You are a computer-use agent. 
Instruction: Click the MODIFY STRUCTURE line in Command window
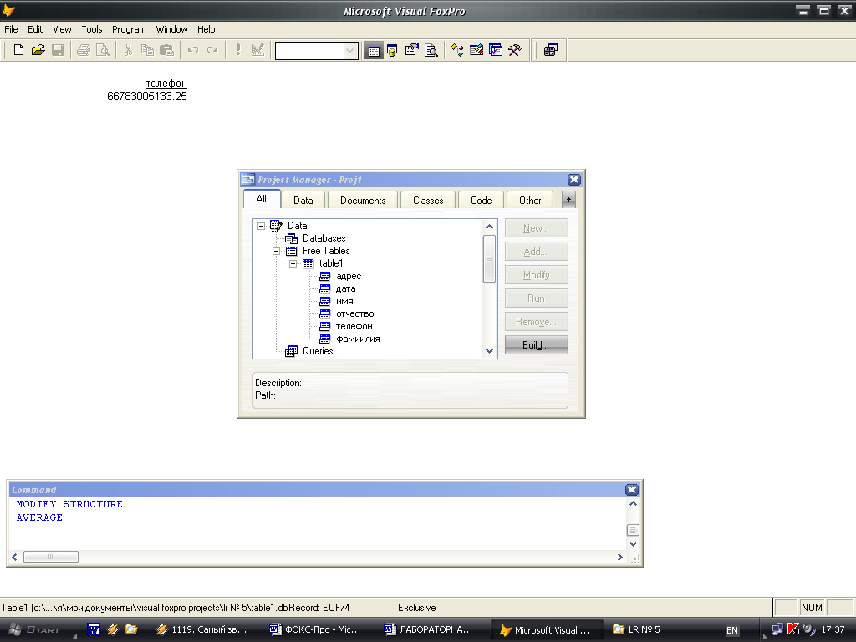[x=69, y=504]
